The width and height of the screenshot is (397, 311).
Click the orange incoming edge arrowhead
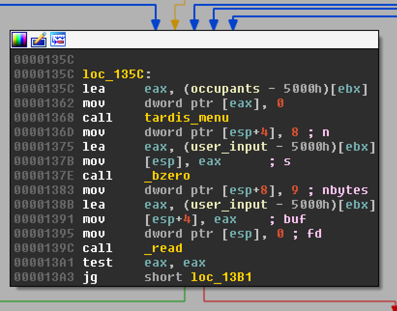coord(175,24)
